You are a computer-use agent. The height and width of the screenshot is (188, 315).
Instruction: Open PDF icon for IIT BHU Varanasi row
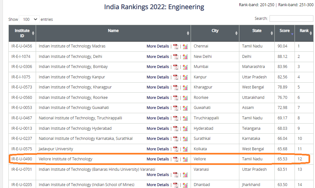176,175
